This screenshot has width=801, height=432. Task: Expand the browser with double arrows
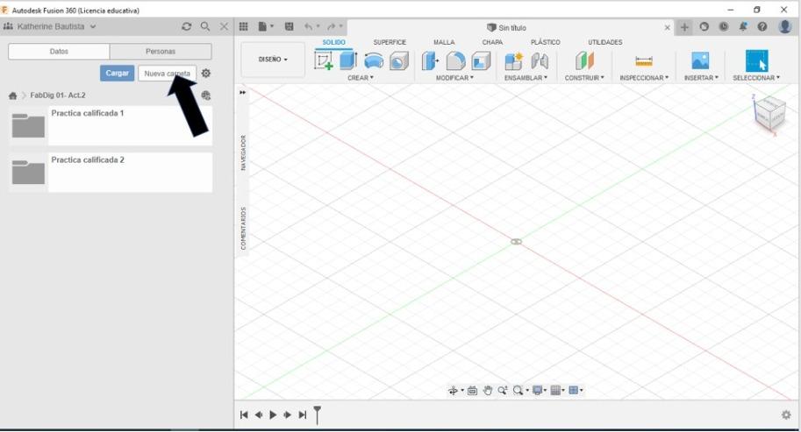pyautogui.click(x=242, y=92)
